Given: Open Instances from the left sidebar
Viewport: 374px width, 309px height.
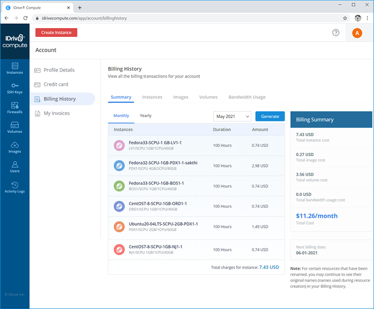Looking at the screenshot, I should point(15,68).
